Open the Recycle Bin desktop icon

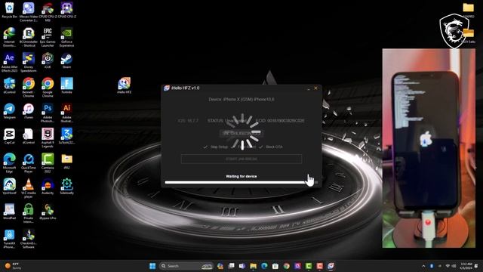point(9,10)
